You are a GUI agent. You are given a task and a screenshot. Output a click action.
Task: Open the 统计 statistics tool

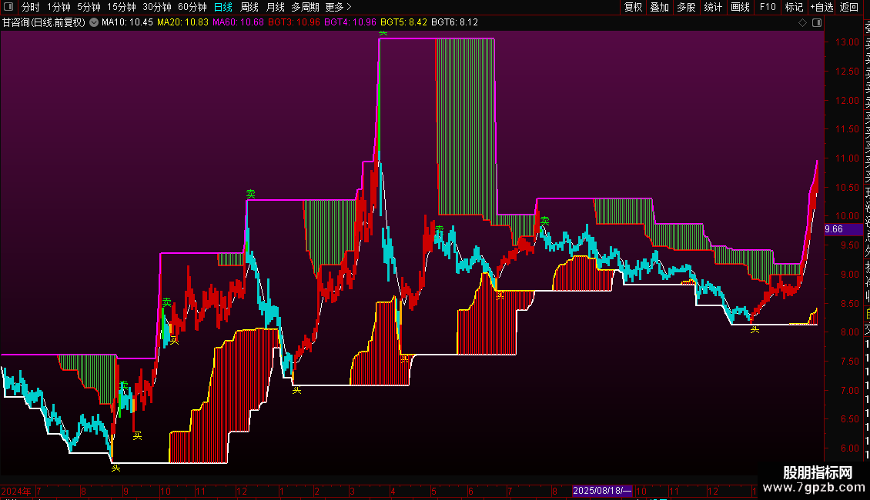713,7
